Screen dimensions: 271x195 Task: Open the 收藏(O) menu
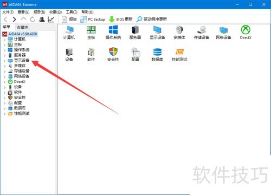coord(55,12)
